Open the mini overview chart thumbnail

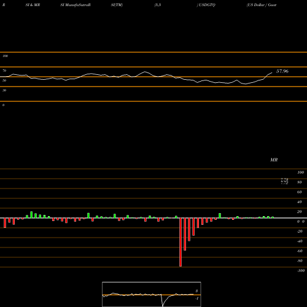(x=152, y=294)
